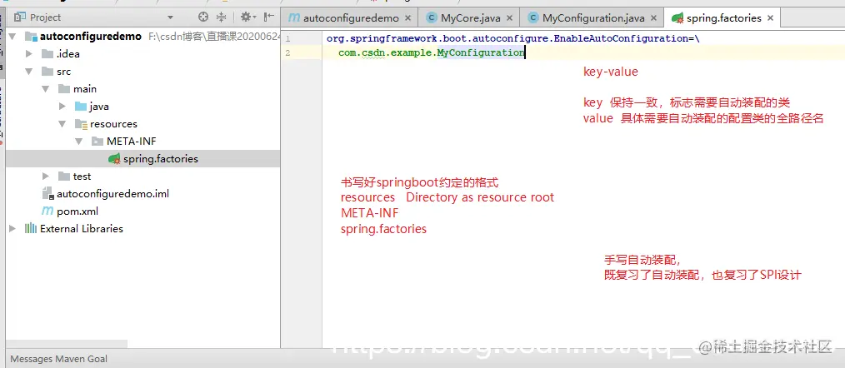Switch to the MyCore.java tab

point(471,17)
